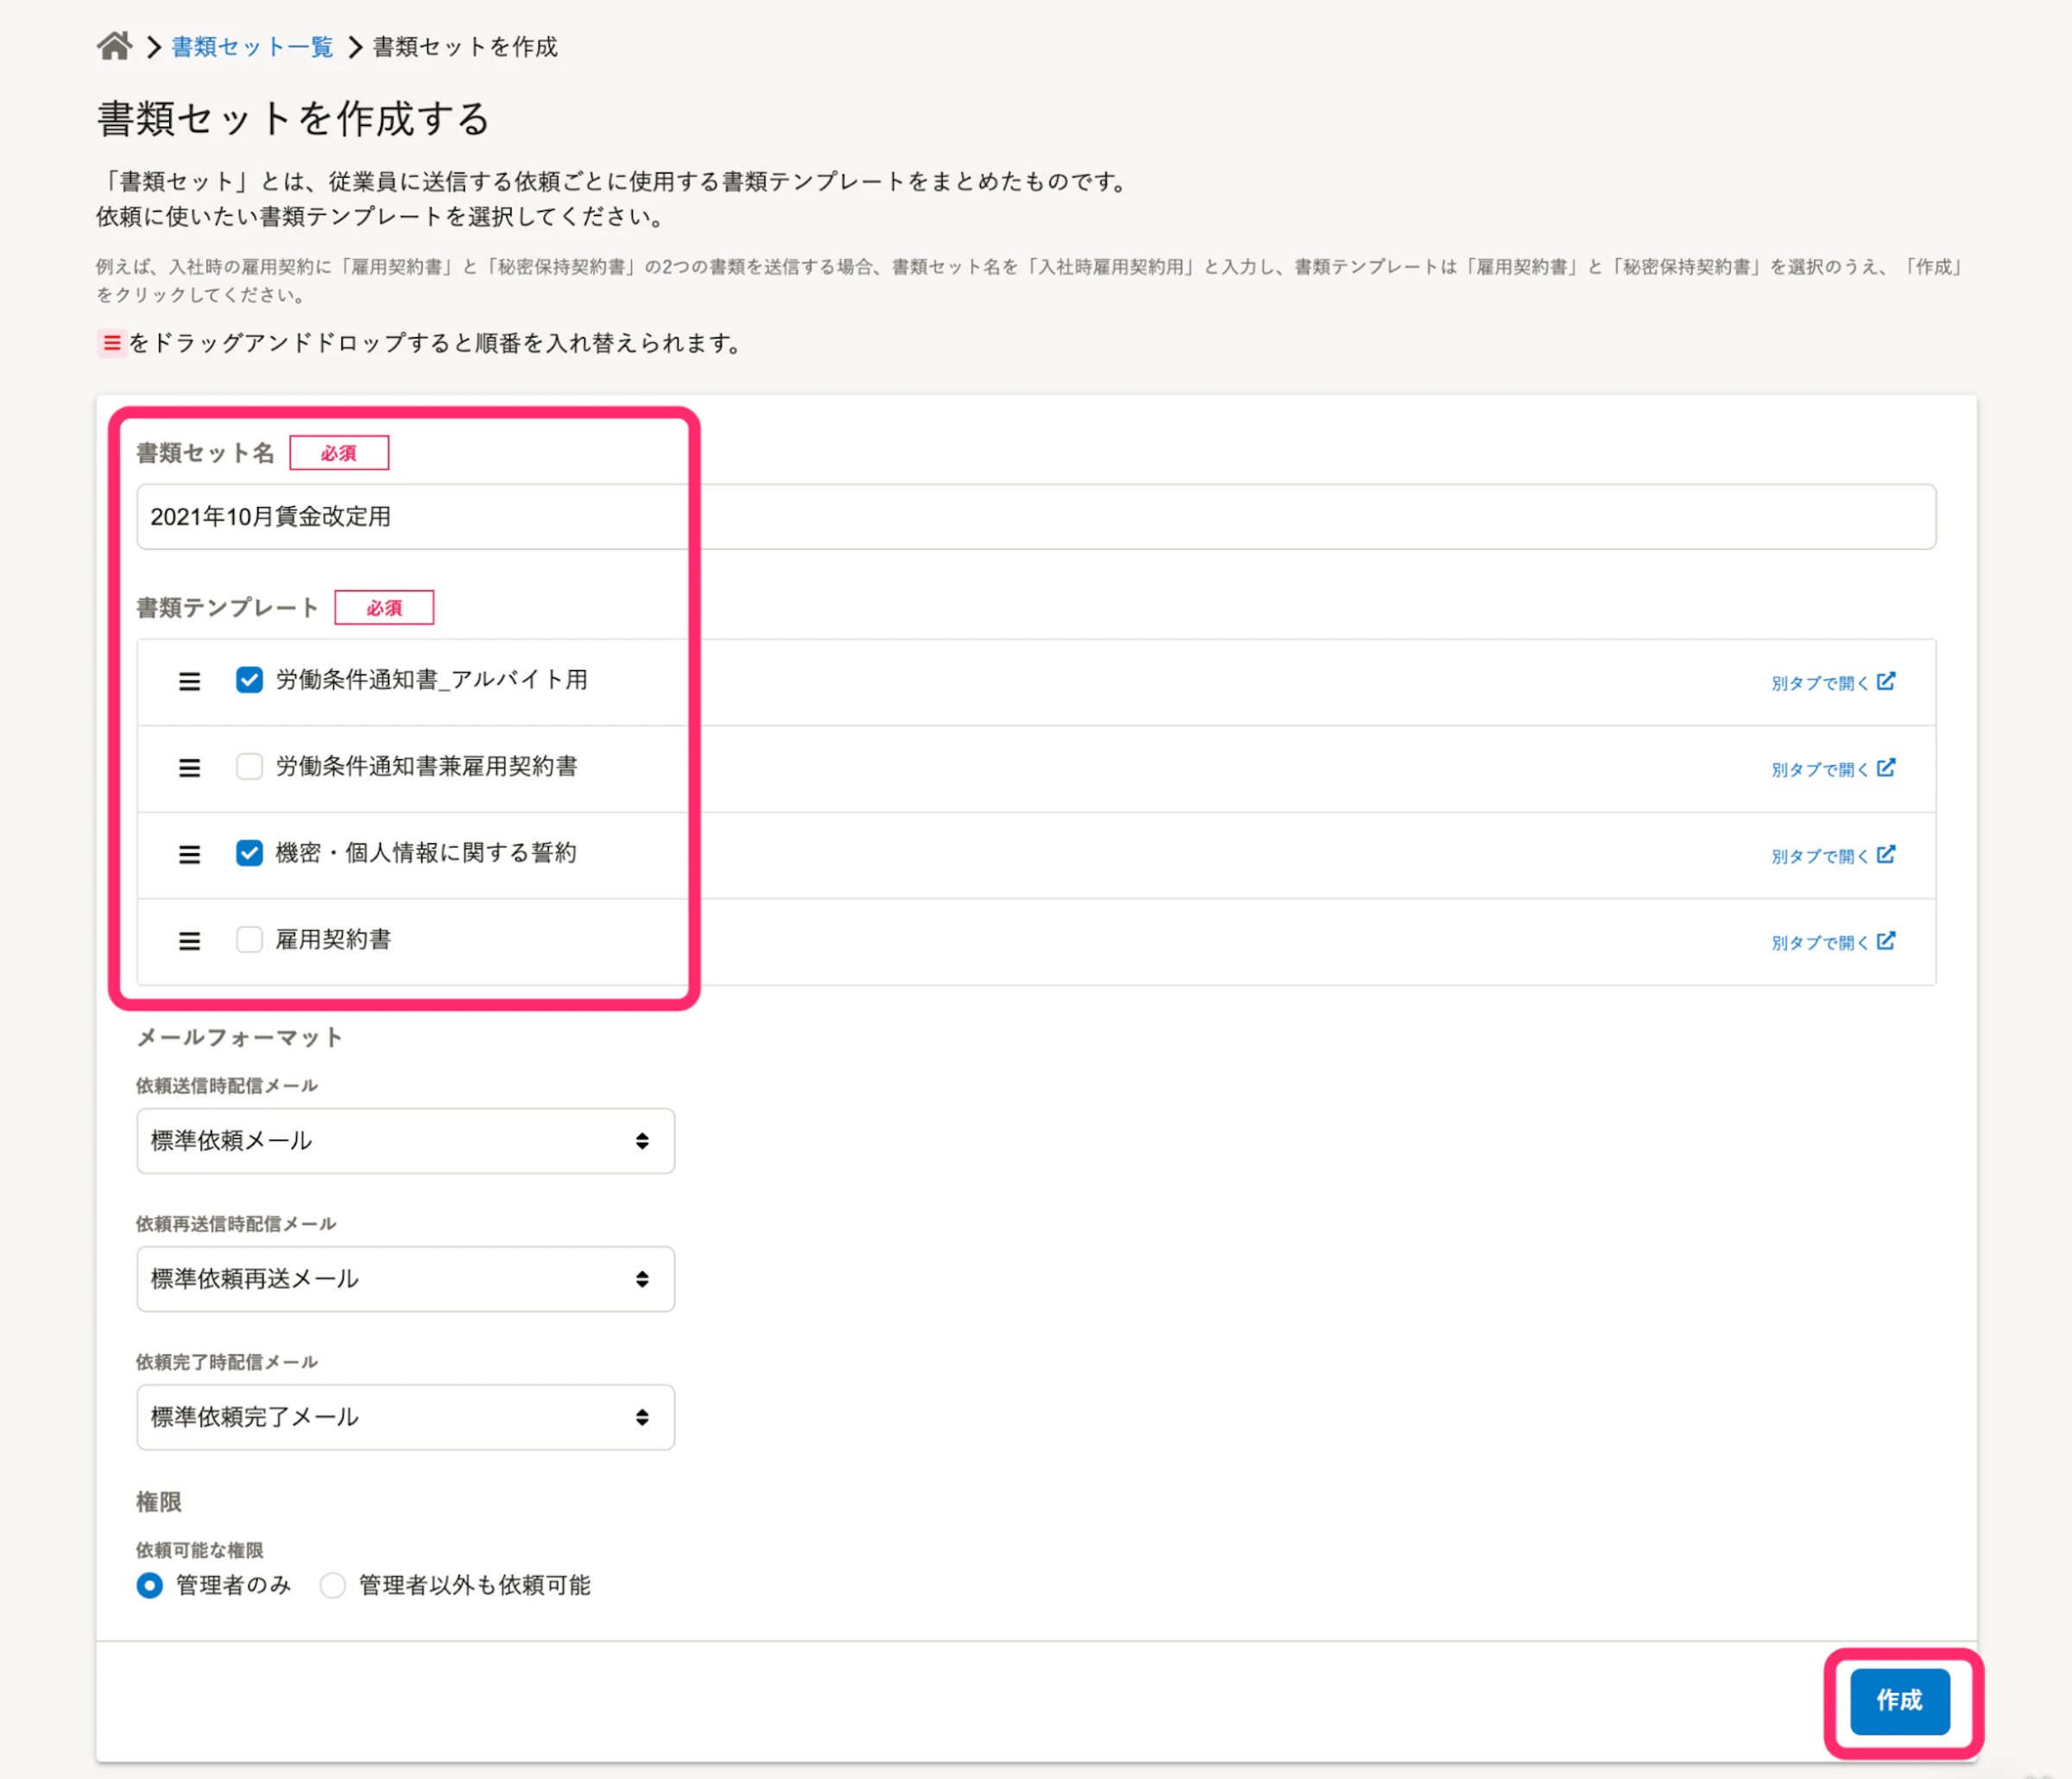The width and height of the screenshot is (2072, 1779).
Task: Click external-link icon on 労働条件通知書_アルバイト用 row
Action: 1886,681
